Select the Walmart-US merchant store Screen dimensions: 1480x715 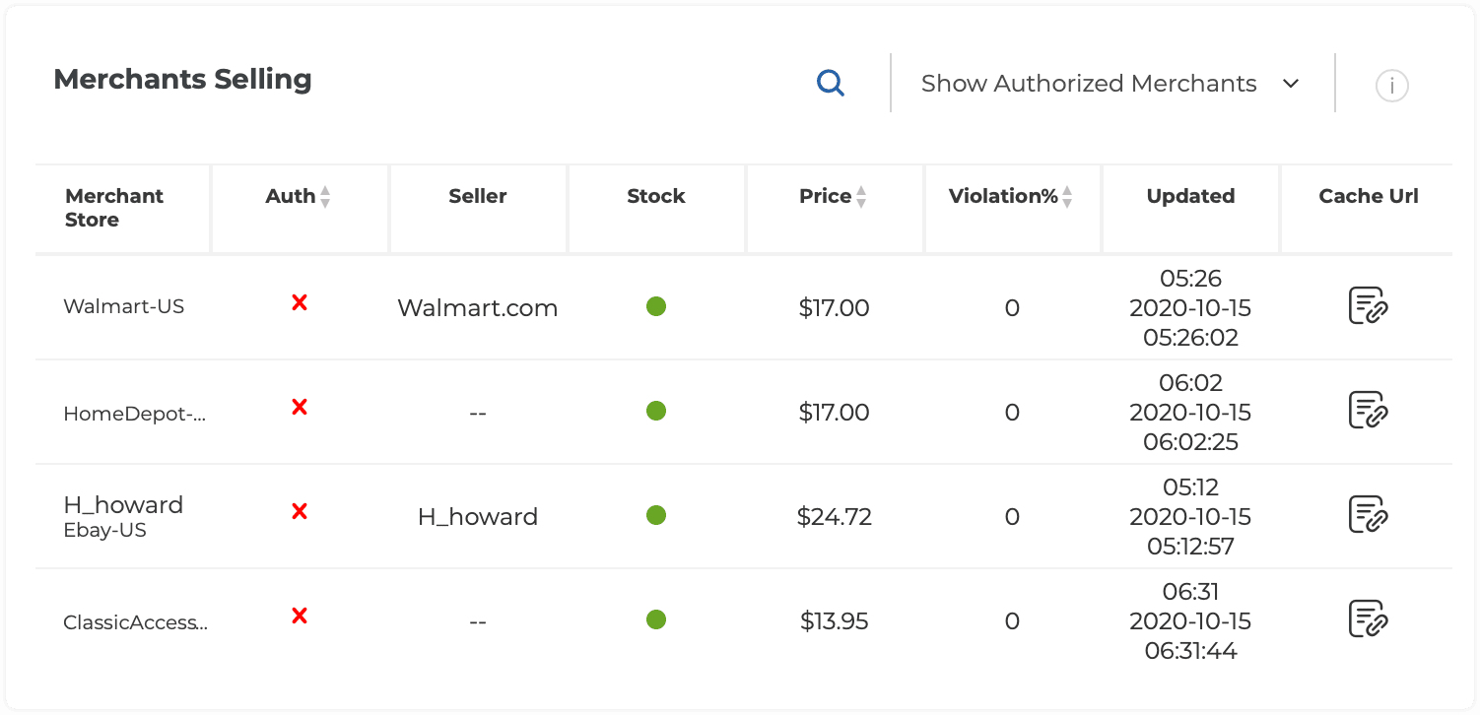coord(123,306)
